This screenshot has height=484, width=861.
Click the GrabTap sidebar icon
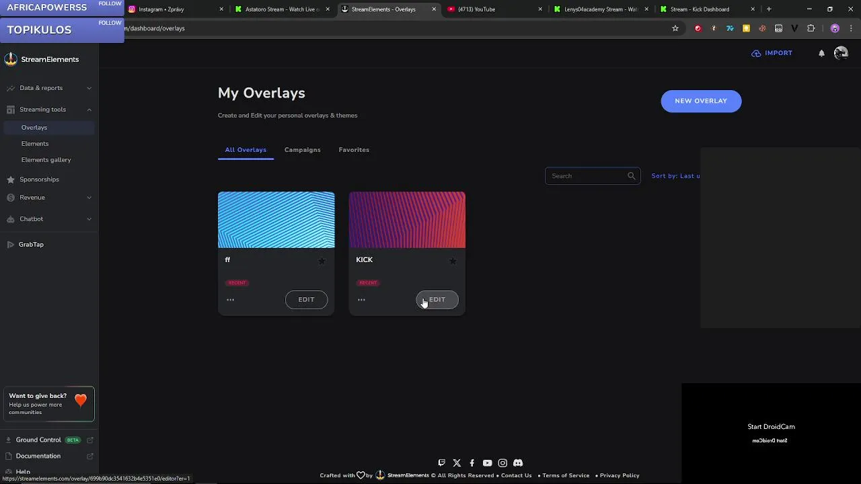pyautogui.click(x=10, y=244)
